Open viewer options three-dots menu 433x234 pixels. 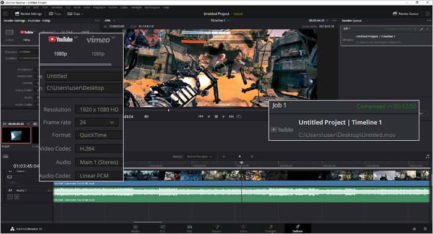[334, 20]
